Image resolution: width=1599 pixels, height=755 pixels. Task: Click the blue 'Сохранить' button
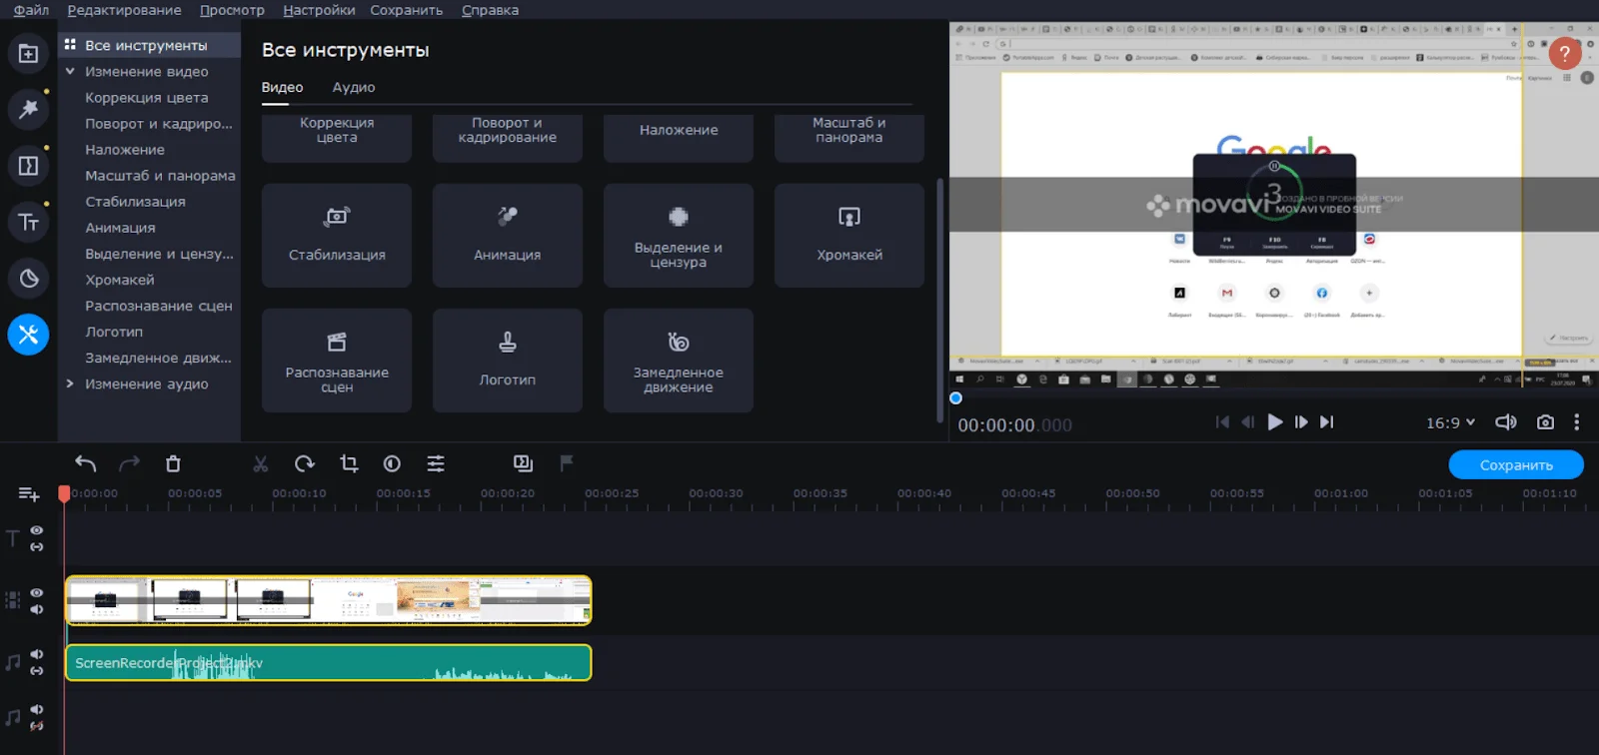tap(1516, 465)
